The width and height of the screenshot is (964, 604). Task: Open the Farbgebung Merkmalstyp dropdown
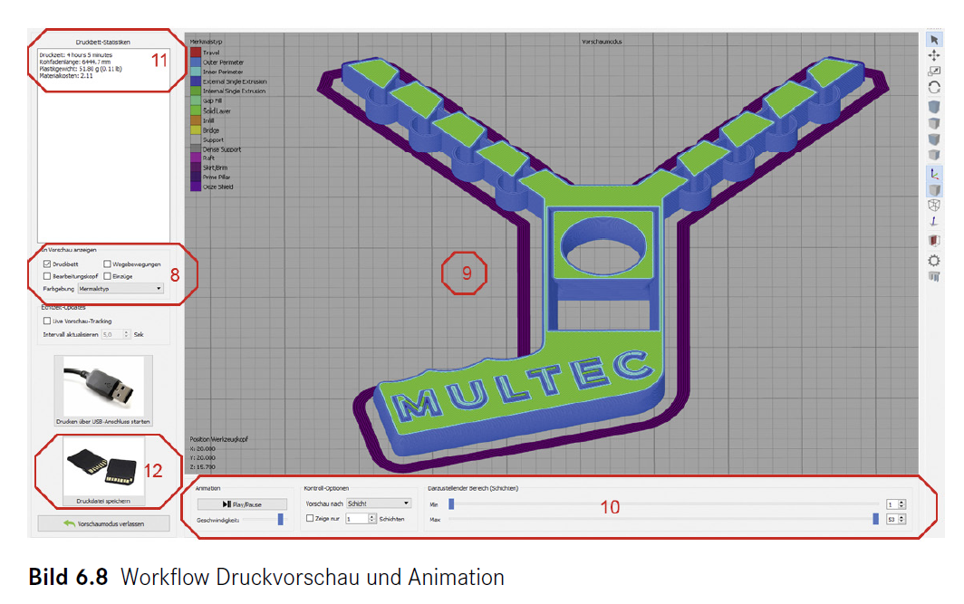point(120,288)
